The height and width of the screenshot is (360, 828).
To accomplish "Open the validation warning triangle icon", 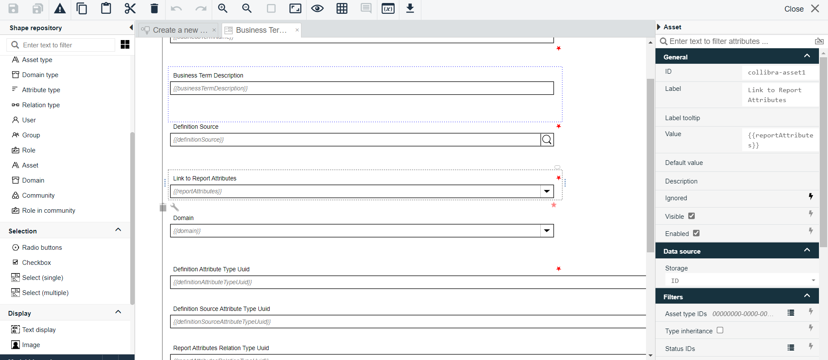I will click(x=60, y=9).
